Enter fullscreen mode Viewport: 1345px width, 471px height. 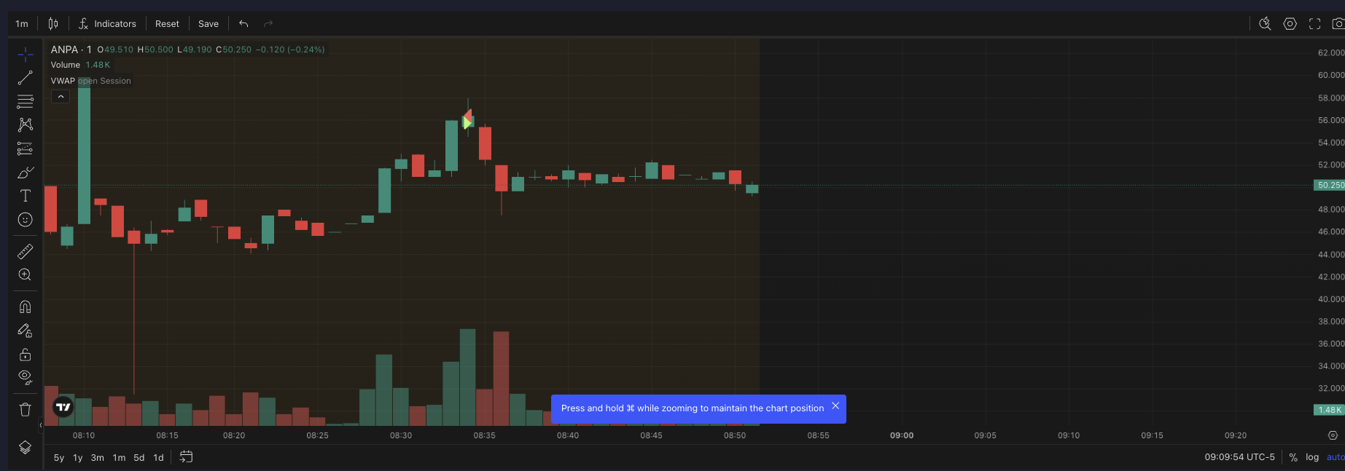[1314, 24]
